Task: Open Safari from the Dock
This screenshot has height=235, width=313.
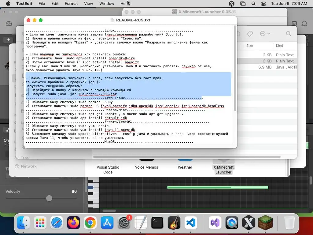Action: coord(57,223)
